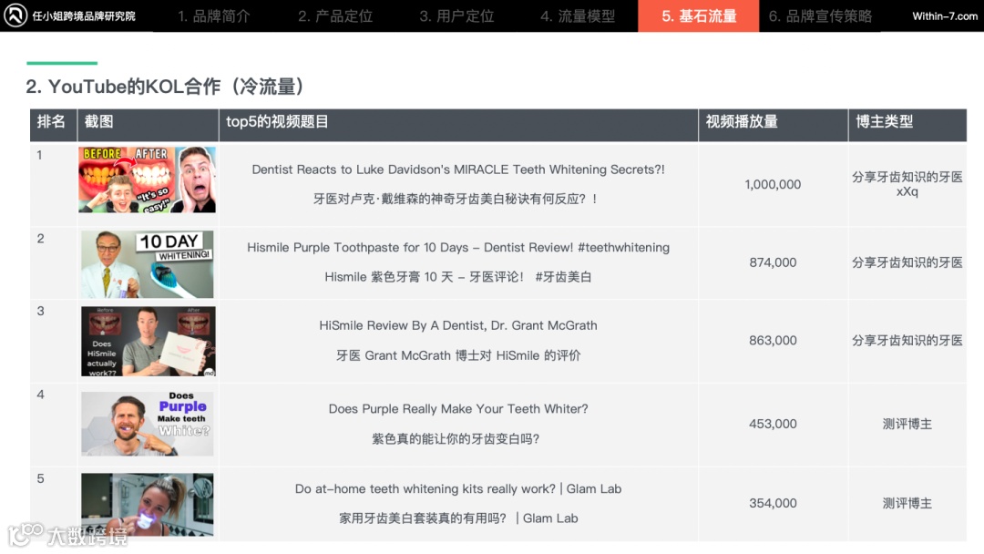Select the 3. 用户定位 navigation item
The height and width of the screenshot is (554, 984).
click(x=456, y=15)
